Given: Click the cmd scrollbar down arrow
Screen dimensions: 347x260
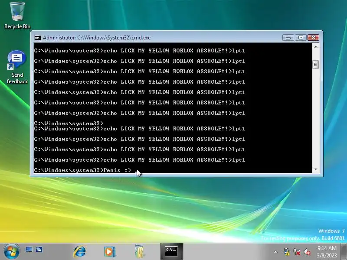Looking at the screenshot, I should (x=316, y=169).
